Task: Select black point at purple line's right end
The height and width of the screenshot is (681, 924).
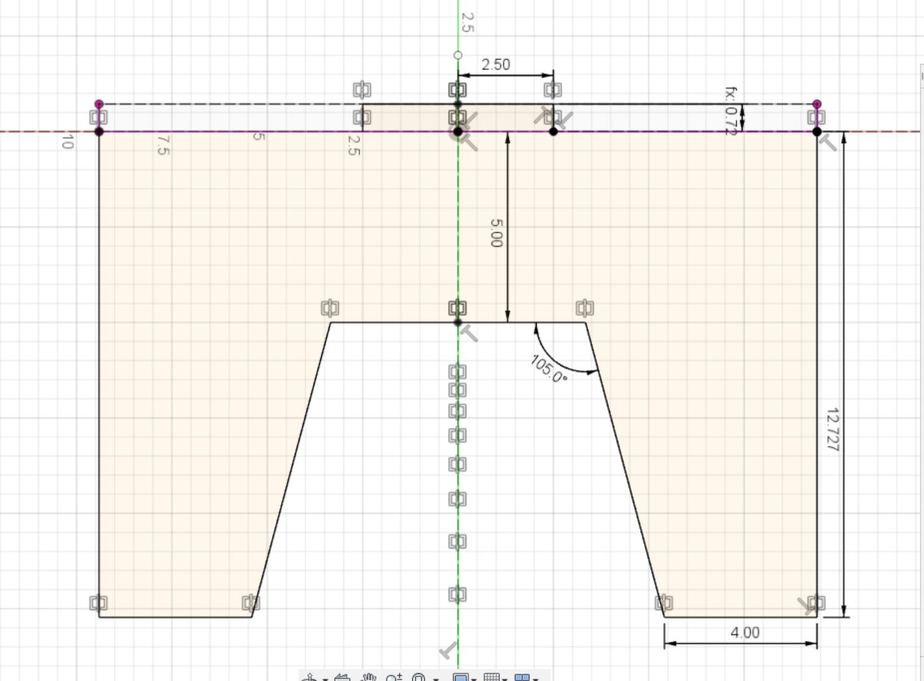Action: pos(817,131)
